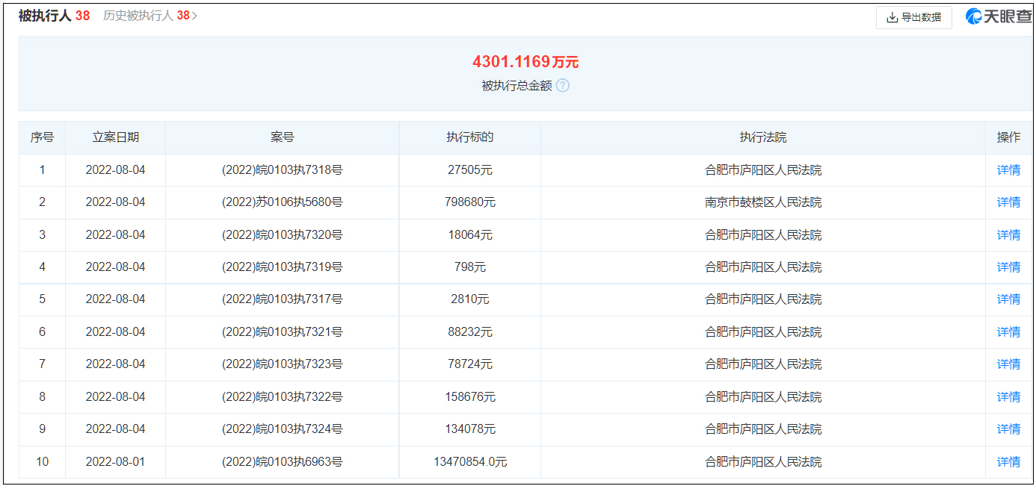Click case number (2022)皖0103执7322号

click(283, 397)
